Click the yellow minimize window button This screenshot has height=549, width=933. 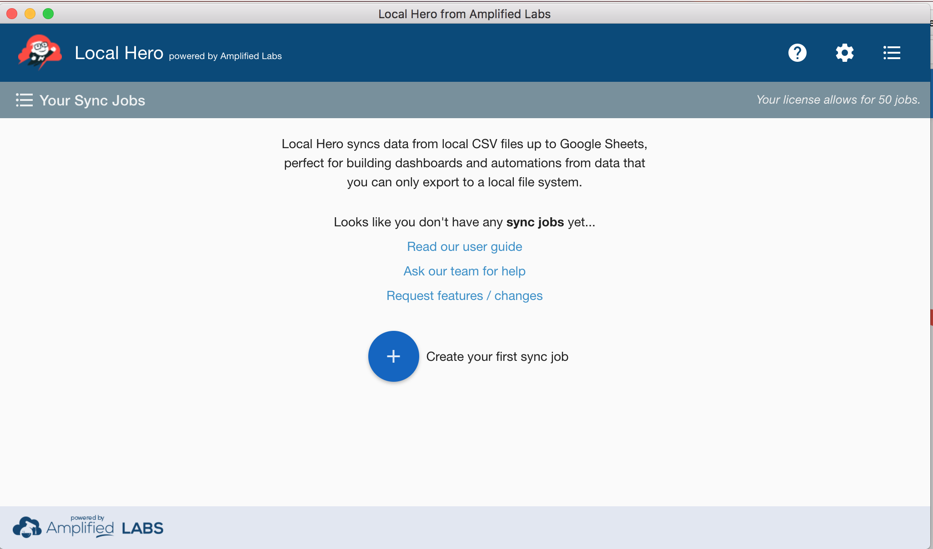30,14
